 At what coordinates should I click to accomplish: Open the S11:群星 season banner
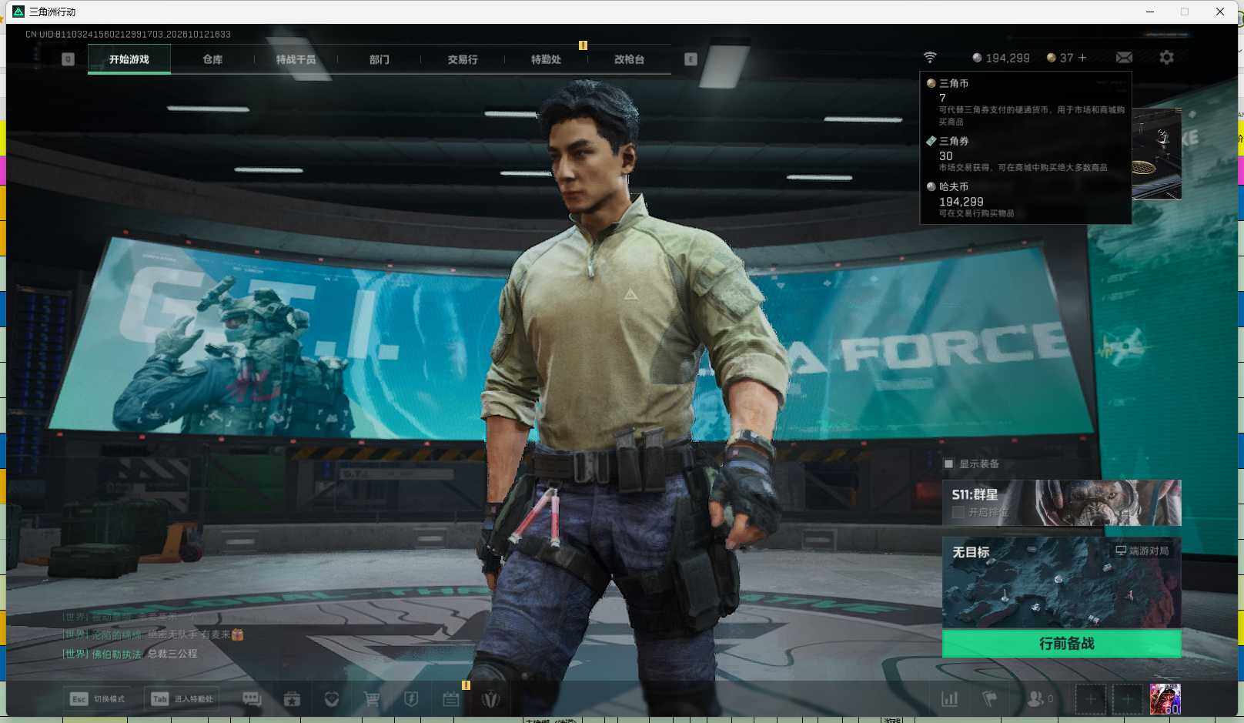[1062, 503]
